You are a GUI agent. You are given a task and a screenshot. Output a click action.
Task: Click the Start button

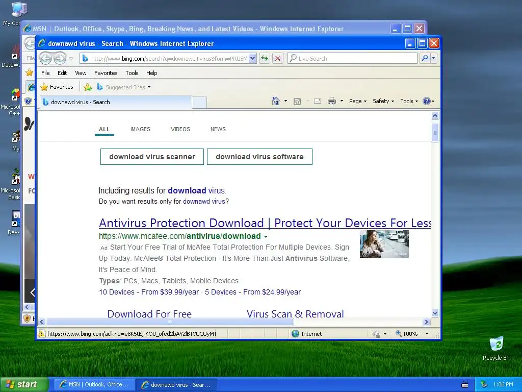click(24, 384)
